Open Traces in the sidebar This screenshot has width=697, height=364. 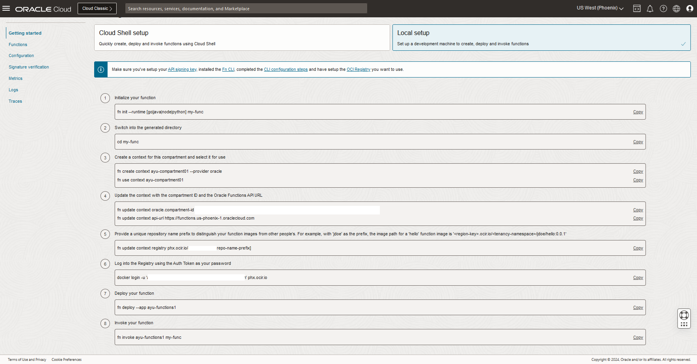pyautogui.click(x=15, y=102)
